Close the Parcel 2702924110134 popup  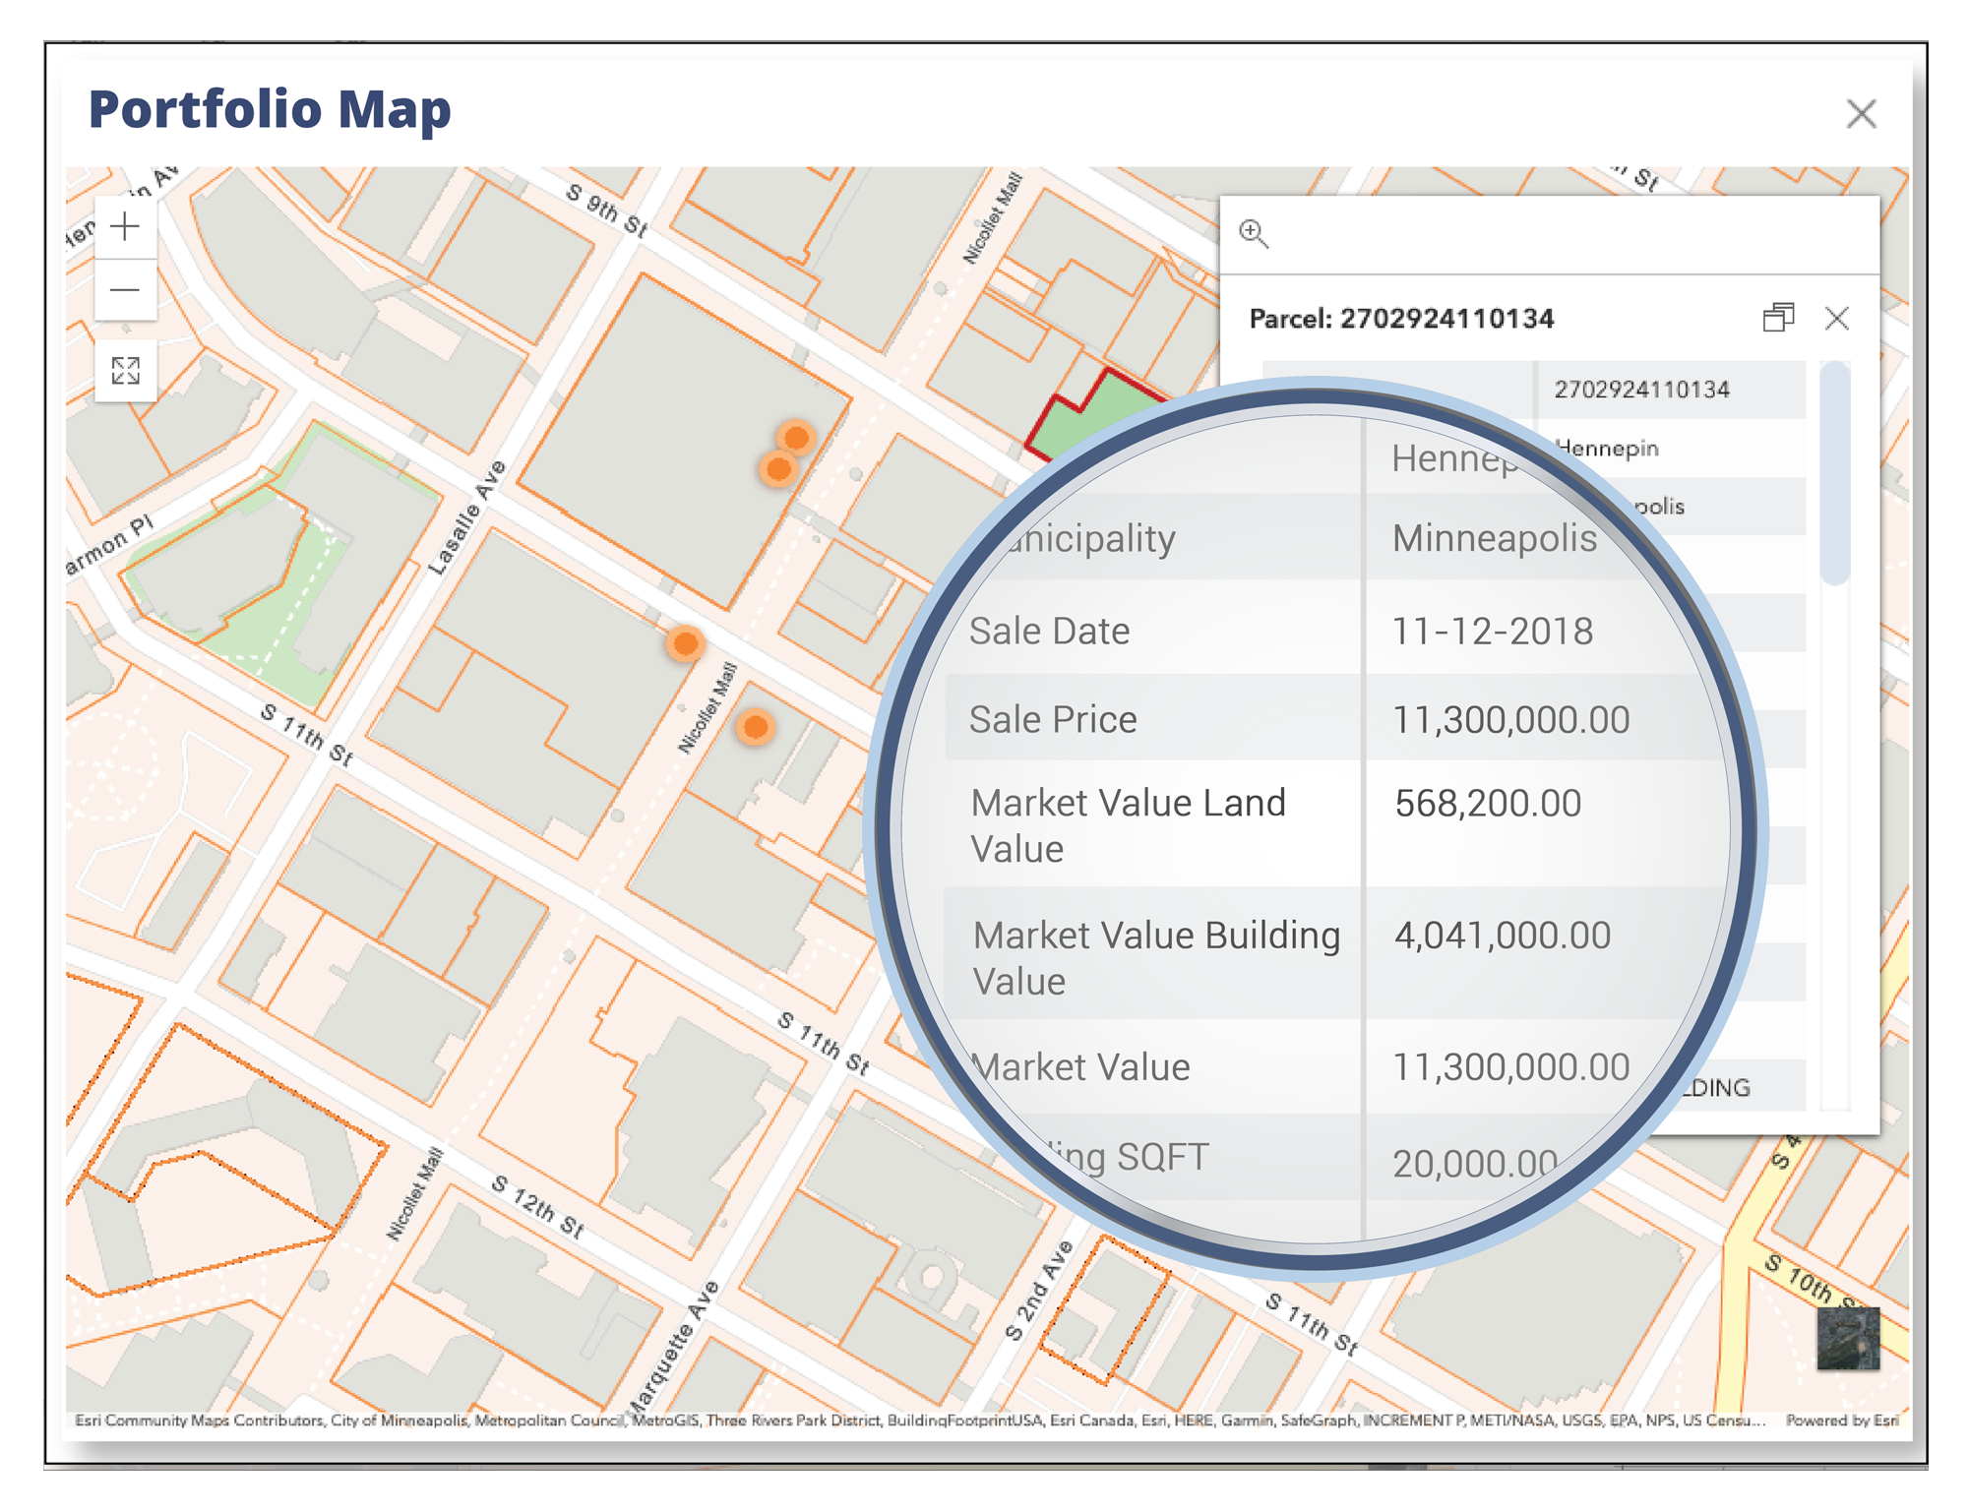(x=1838, y=319)
